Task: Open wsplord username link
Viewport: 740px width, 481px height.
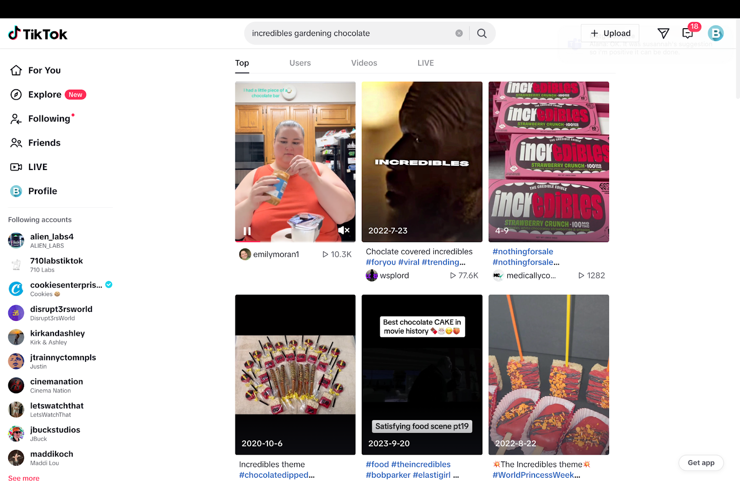Action: click(395, 275)
